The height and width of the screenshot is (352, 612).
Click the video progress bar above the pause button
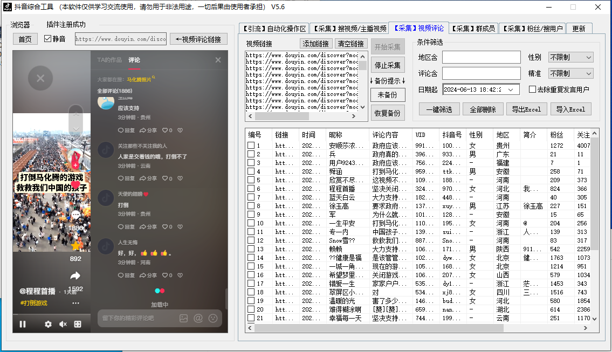52,314
